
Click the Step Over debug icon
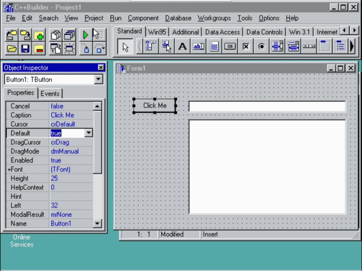point(99,48)
